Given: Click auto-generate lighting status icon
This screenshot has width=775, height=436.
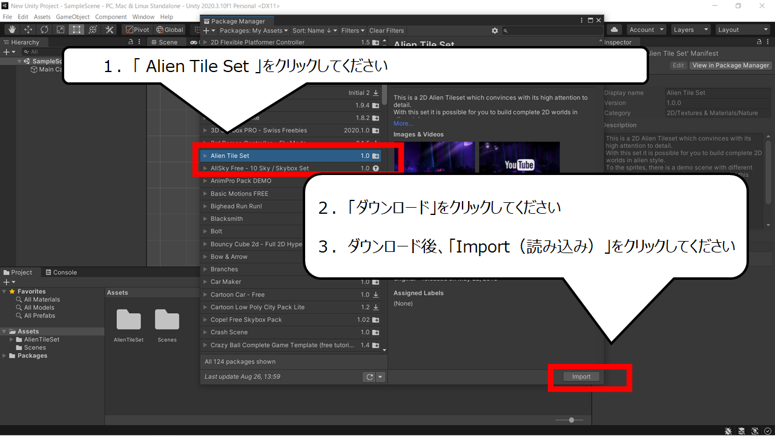Looking at the screenshot, I should 756,431.
